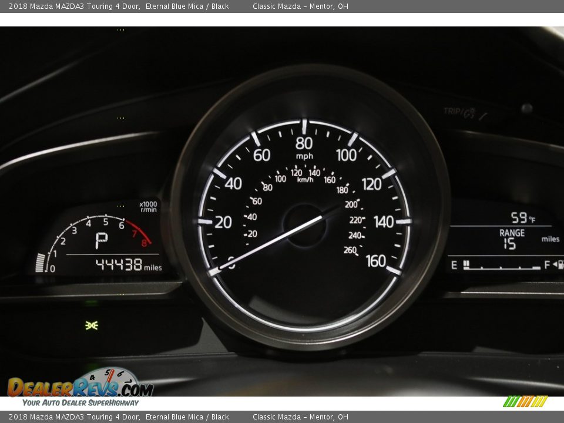Screen dimensions: 564x423
Task: Click the red 8 on the tachometer
Action: [x=144, y=243]
